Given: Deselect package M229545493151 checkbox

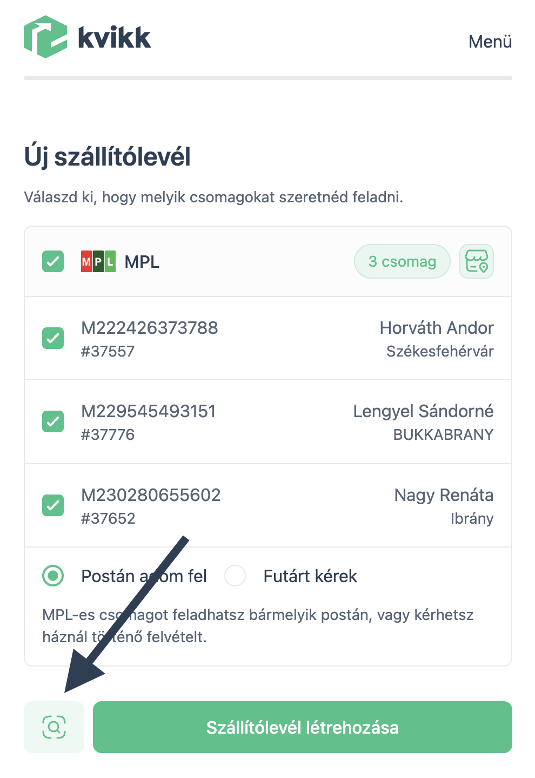Looking at the screenshot, I should (53, 422).
